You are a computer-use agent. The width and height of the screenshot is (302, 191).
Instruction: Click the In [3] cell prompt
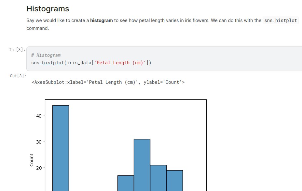coord(17,50)
